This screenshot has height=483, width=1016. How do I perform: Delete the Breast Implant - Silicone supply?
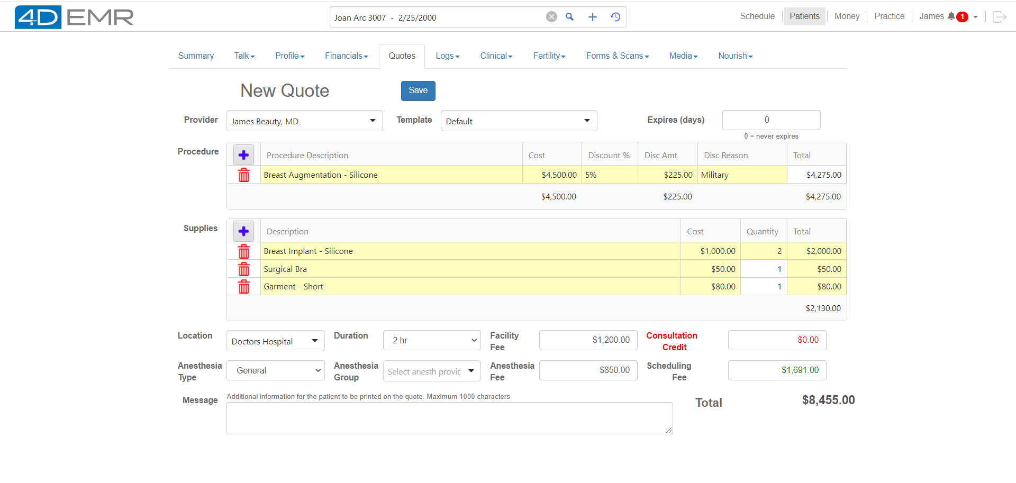pyautogui.click(x=244, y=251)
